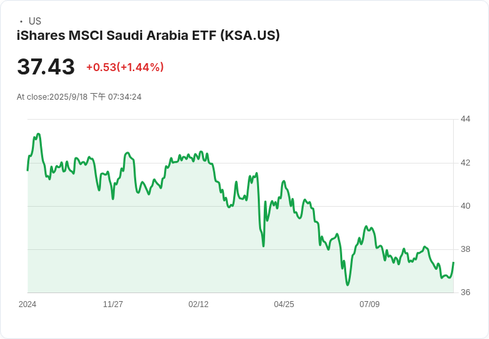This screenshot has height=339, width=489.
Task: Click the +0.53(+1.44%) change figure
Action: (x=125, y=67)
